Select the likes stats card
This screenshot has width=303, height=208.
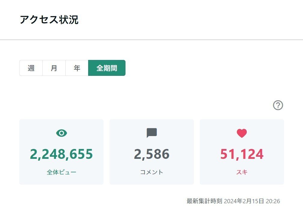(242, 152)
